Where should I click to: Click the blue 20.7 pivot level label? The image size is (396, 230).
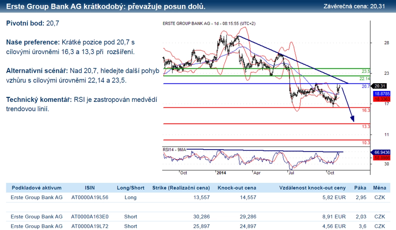pyautogui.click(x=366, y=86)
